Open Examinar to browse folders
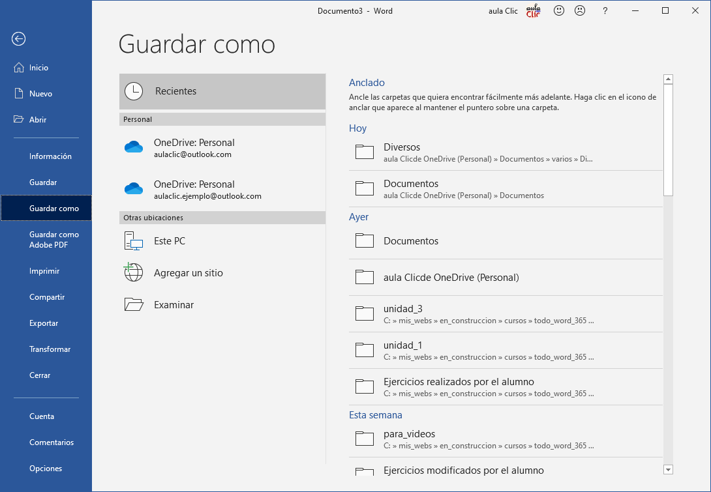The image size is (711, 492). (174, 305)
